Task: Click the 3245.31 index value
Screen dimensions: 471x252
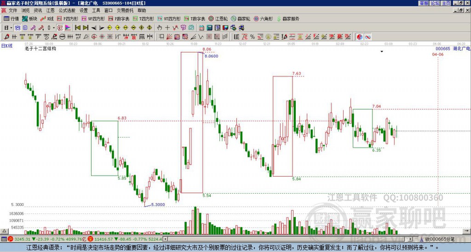Action: pyautogui.click(x=23, y=239)
